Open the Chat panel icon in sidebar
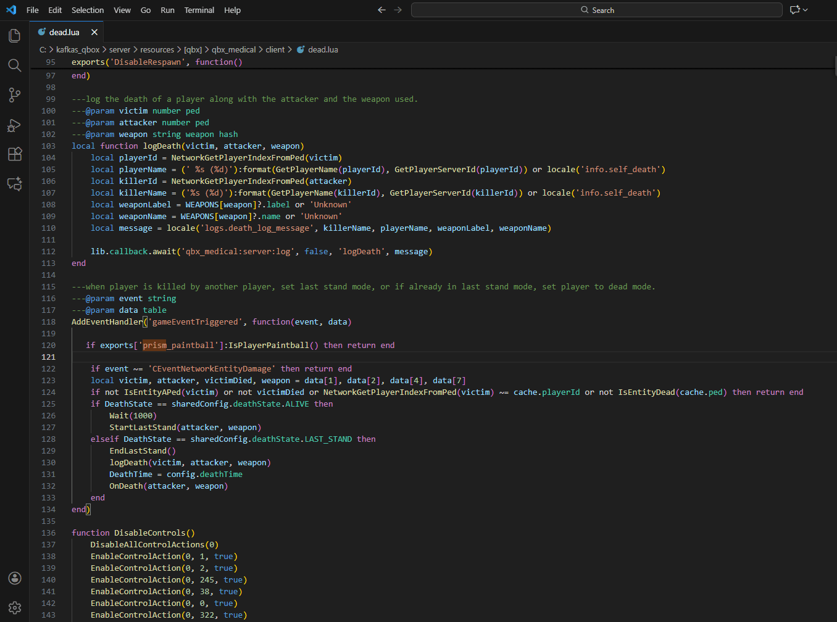Viewport: 837px width, 622px height. (x=15, y=184)
